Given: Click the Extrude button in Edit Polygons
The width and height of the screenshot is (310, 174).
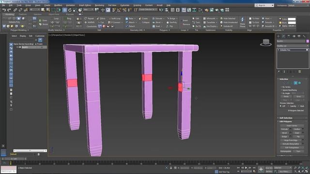Looking at the screenshot, I should click(284, 129).
